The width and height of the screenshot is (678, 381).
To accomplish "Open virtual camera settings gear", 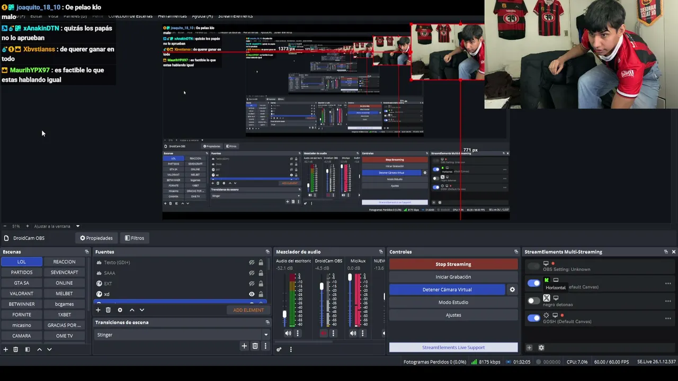I will [x=512, y=289].
